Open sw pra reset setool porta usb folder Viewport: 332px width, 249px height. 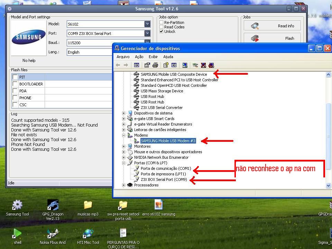coord(123,210)
